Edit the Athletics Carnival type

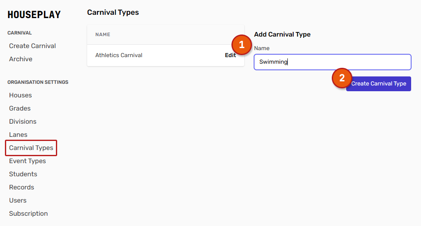pyautogui.click(x=230, y=55)
